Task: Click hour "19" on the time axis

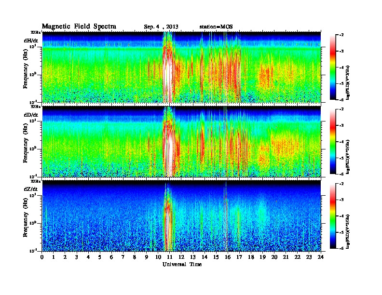Action: pyautogui.click(x=262, y=257)
